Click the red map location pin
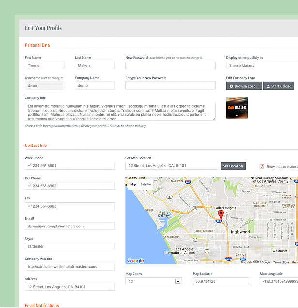Image resolution: width=298 pixels, height=308 pixels. pos(221,214)
